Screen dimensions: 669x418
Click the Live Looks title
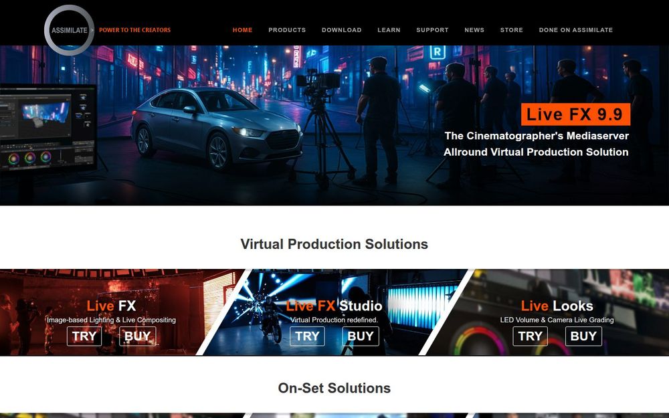tap(557, 306)
